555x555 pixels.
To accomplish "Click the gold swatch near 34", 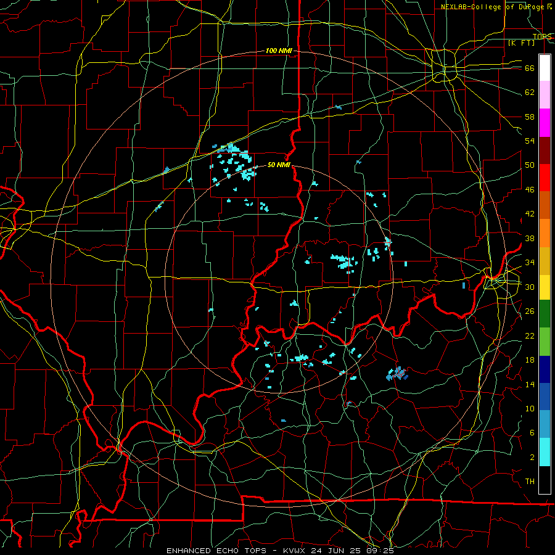I will pos(545,261).
